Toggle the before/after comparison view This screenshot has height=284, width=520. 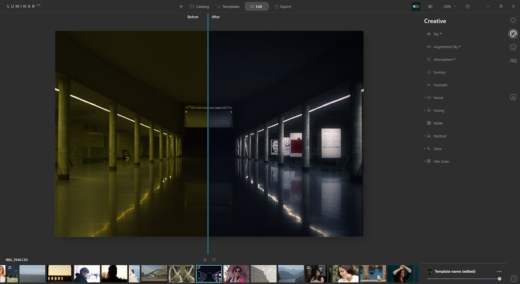416,6
